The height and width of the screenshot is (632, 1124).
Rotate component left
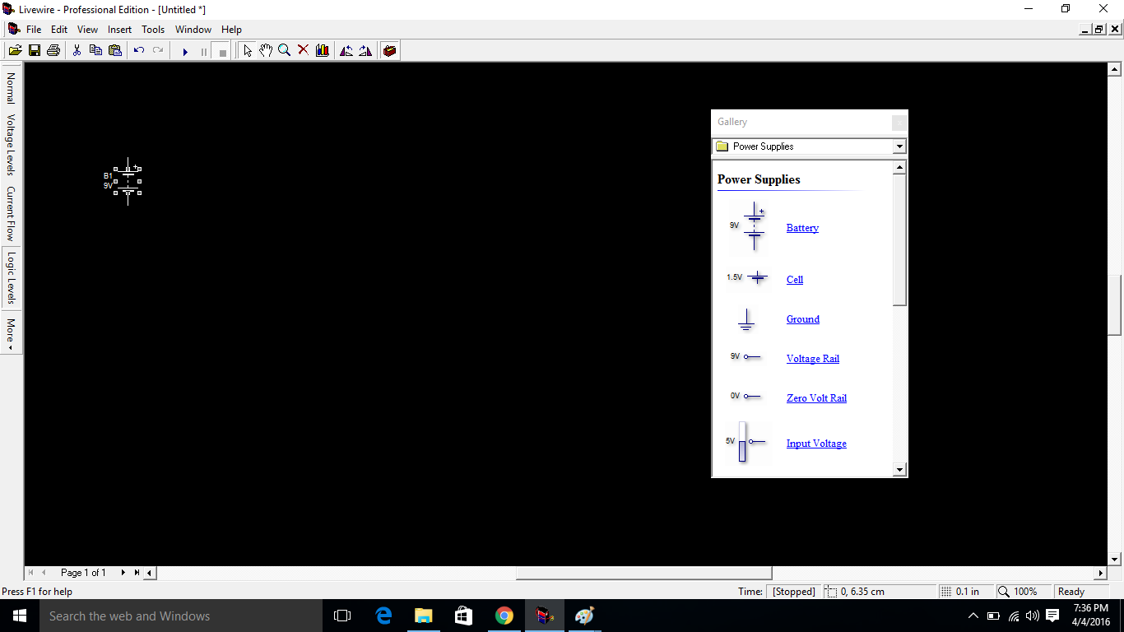pos(346,51)
